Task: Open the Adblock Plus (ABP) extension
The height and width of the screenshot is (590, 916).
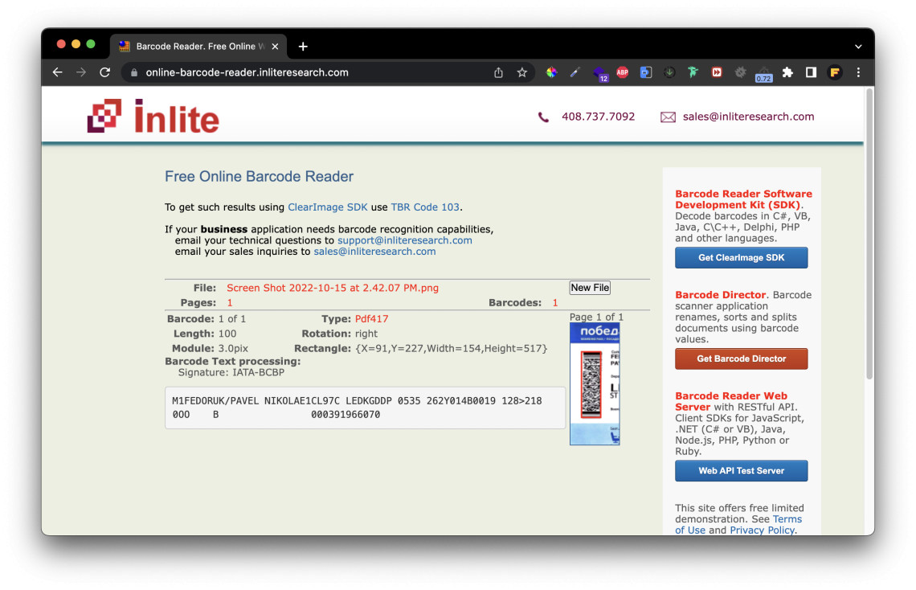Action: [x=623, y=72]
